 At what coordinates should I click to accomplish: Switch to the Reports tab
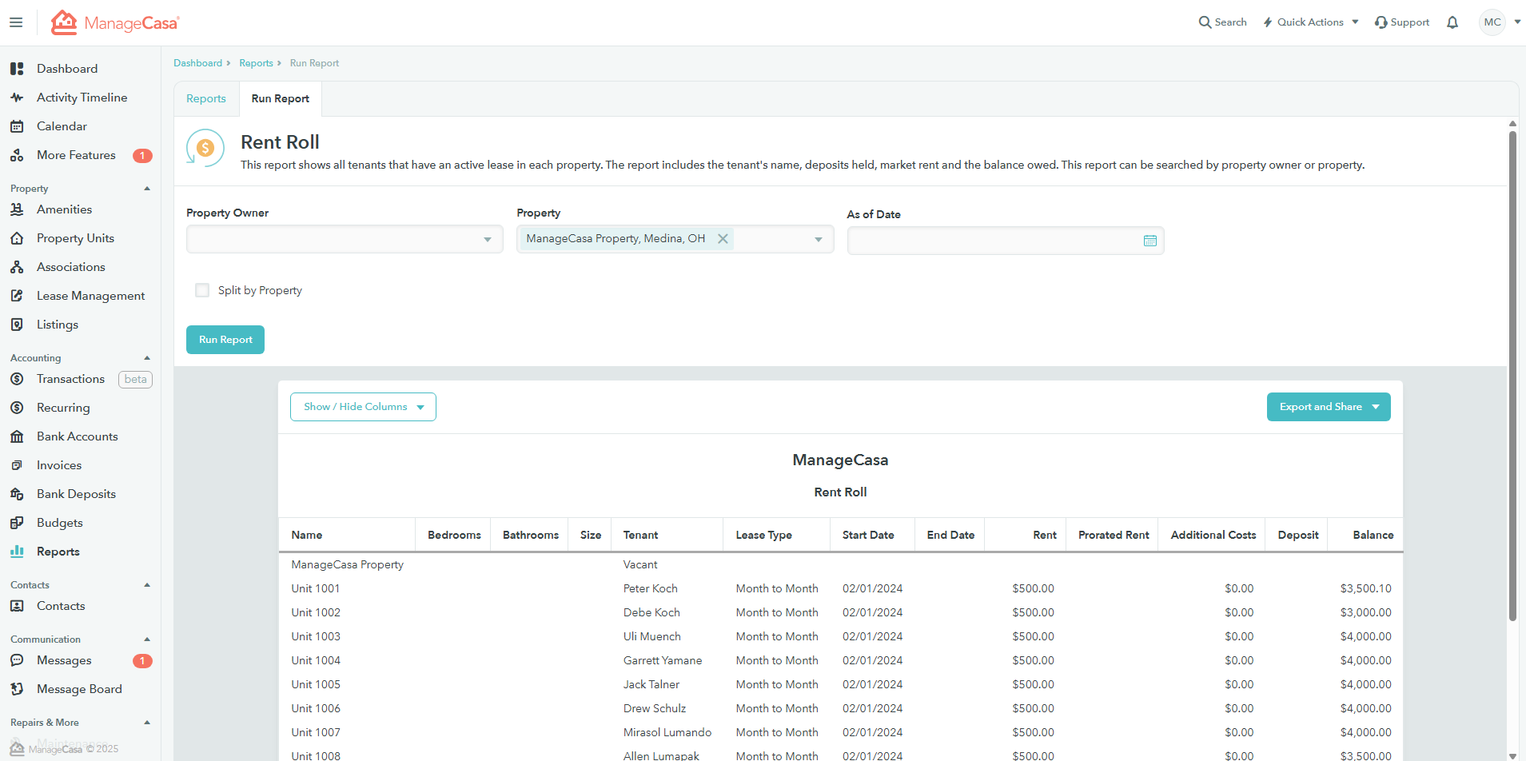[x=206, y=99]
